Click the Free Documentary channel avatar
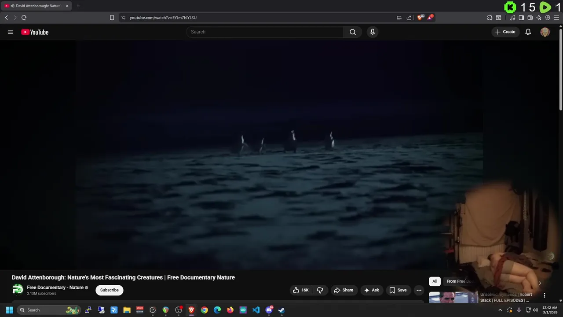Screen dimensions: 563x317 click(x=18, y=290)
